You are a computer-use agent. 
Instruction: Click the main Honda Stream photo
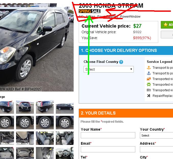point(37,47)
